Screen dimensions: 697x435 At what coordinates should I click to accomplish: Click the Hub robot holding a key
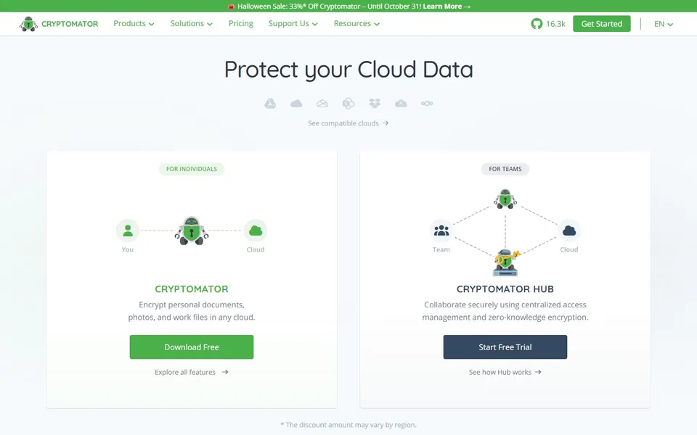click(x=506, y=262)
